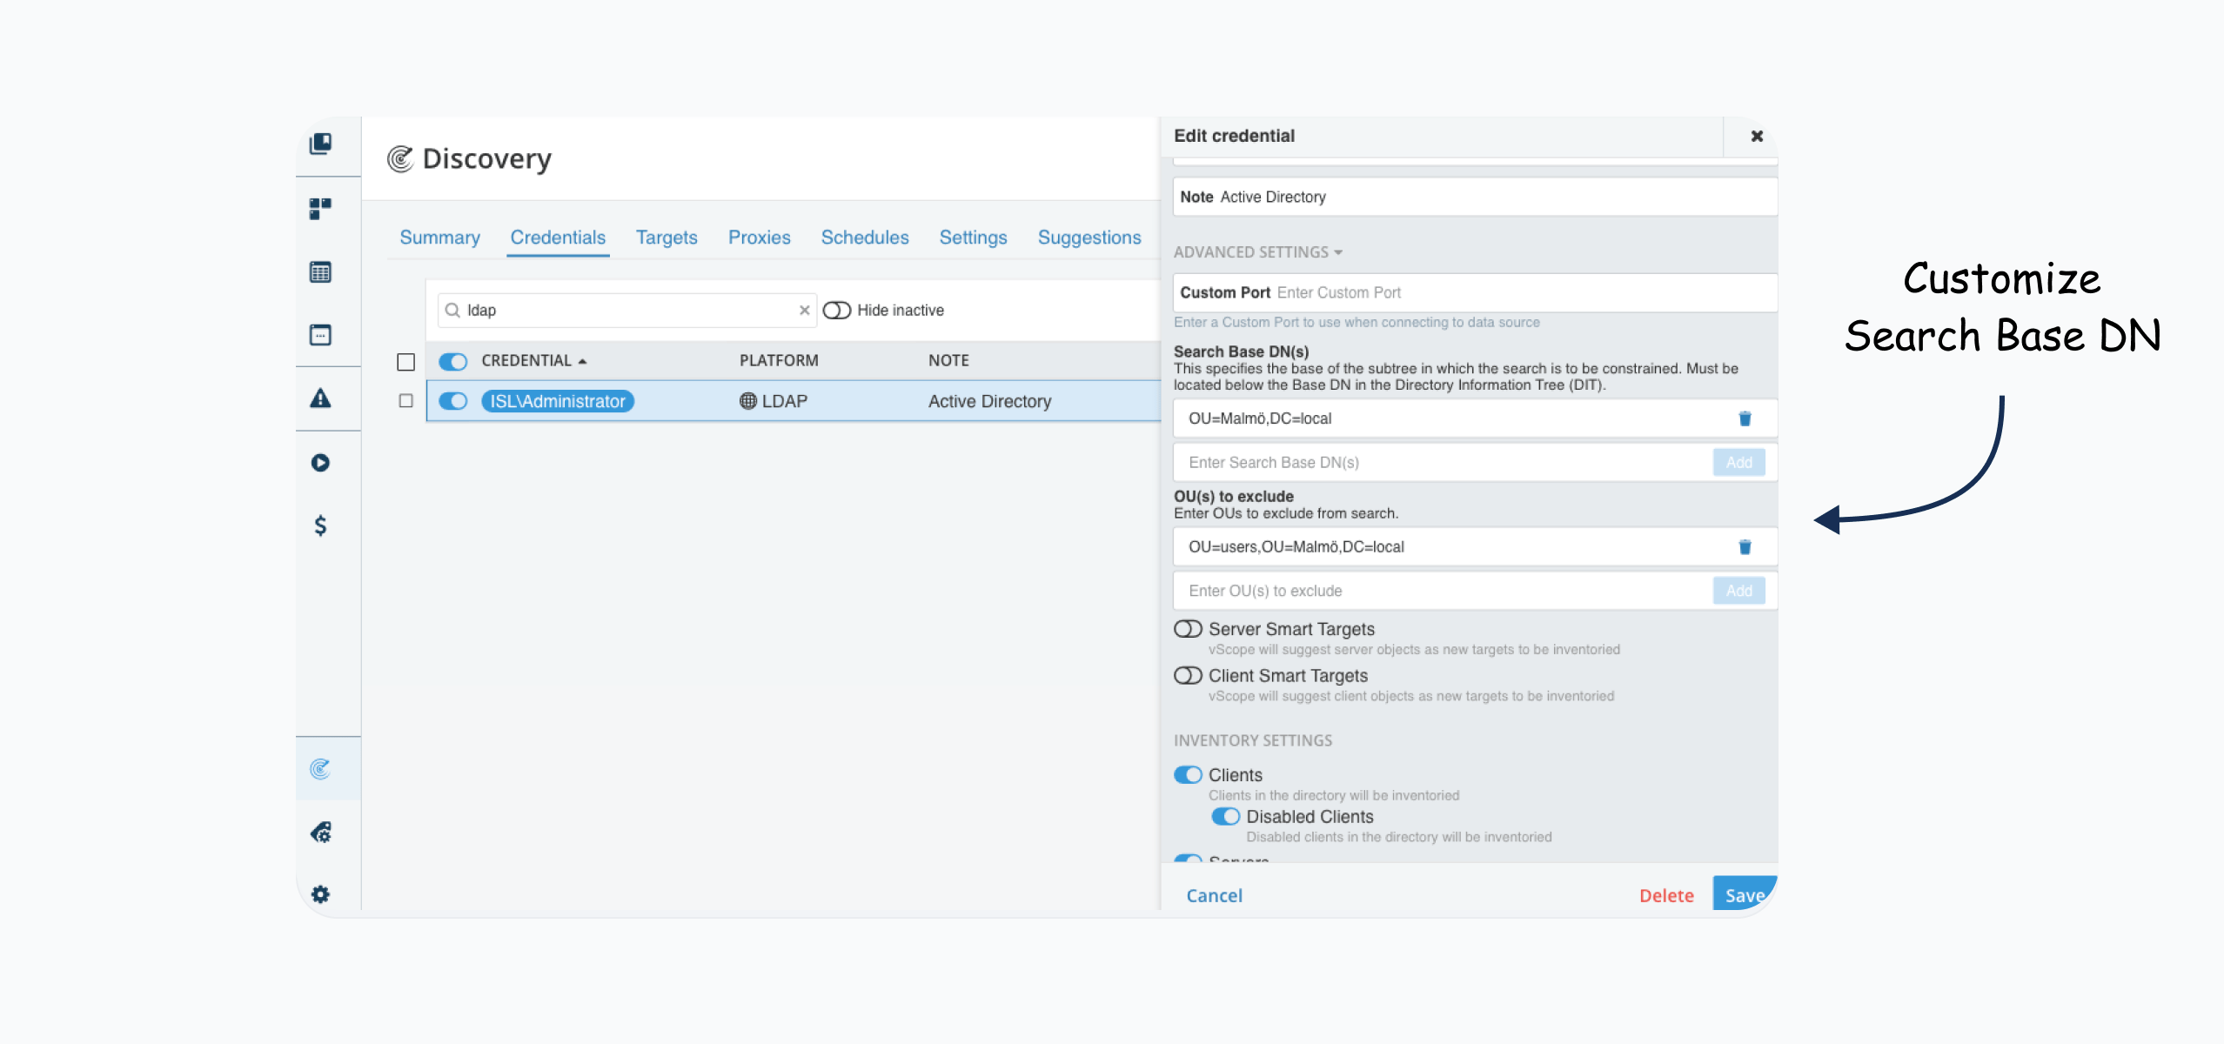The width and height of the screenshot is (2224, 1044).
Task: Click the Active Directory note cell in the table
Action: [989, 401]
